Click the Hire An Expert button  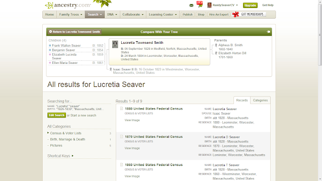pos(219,15)
